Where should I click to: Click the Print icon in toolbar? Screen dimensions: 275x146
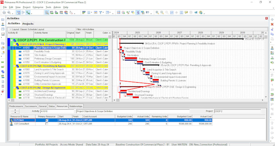[4, 13]
